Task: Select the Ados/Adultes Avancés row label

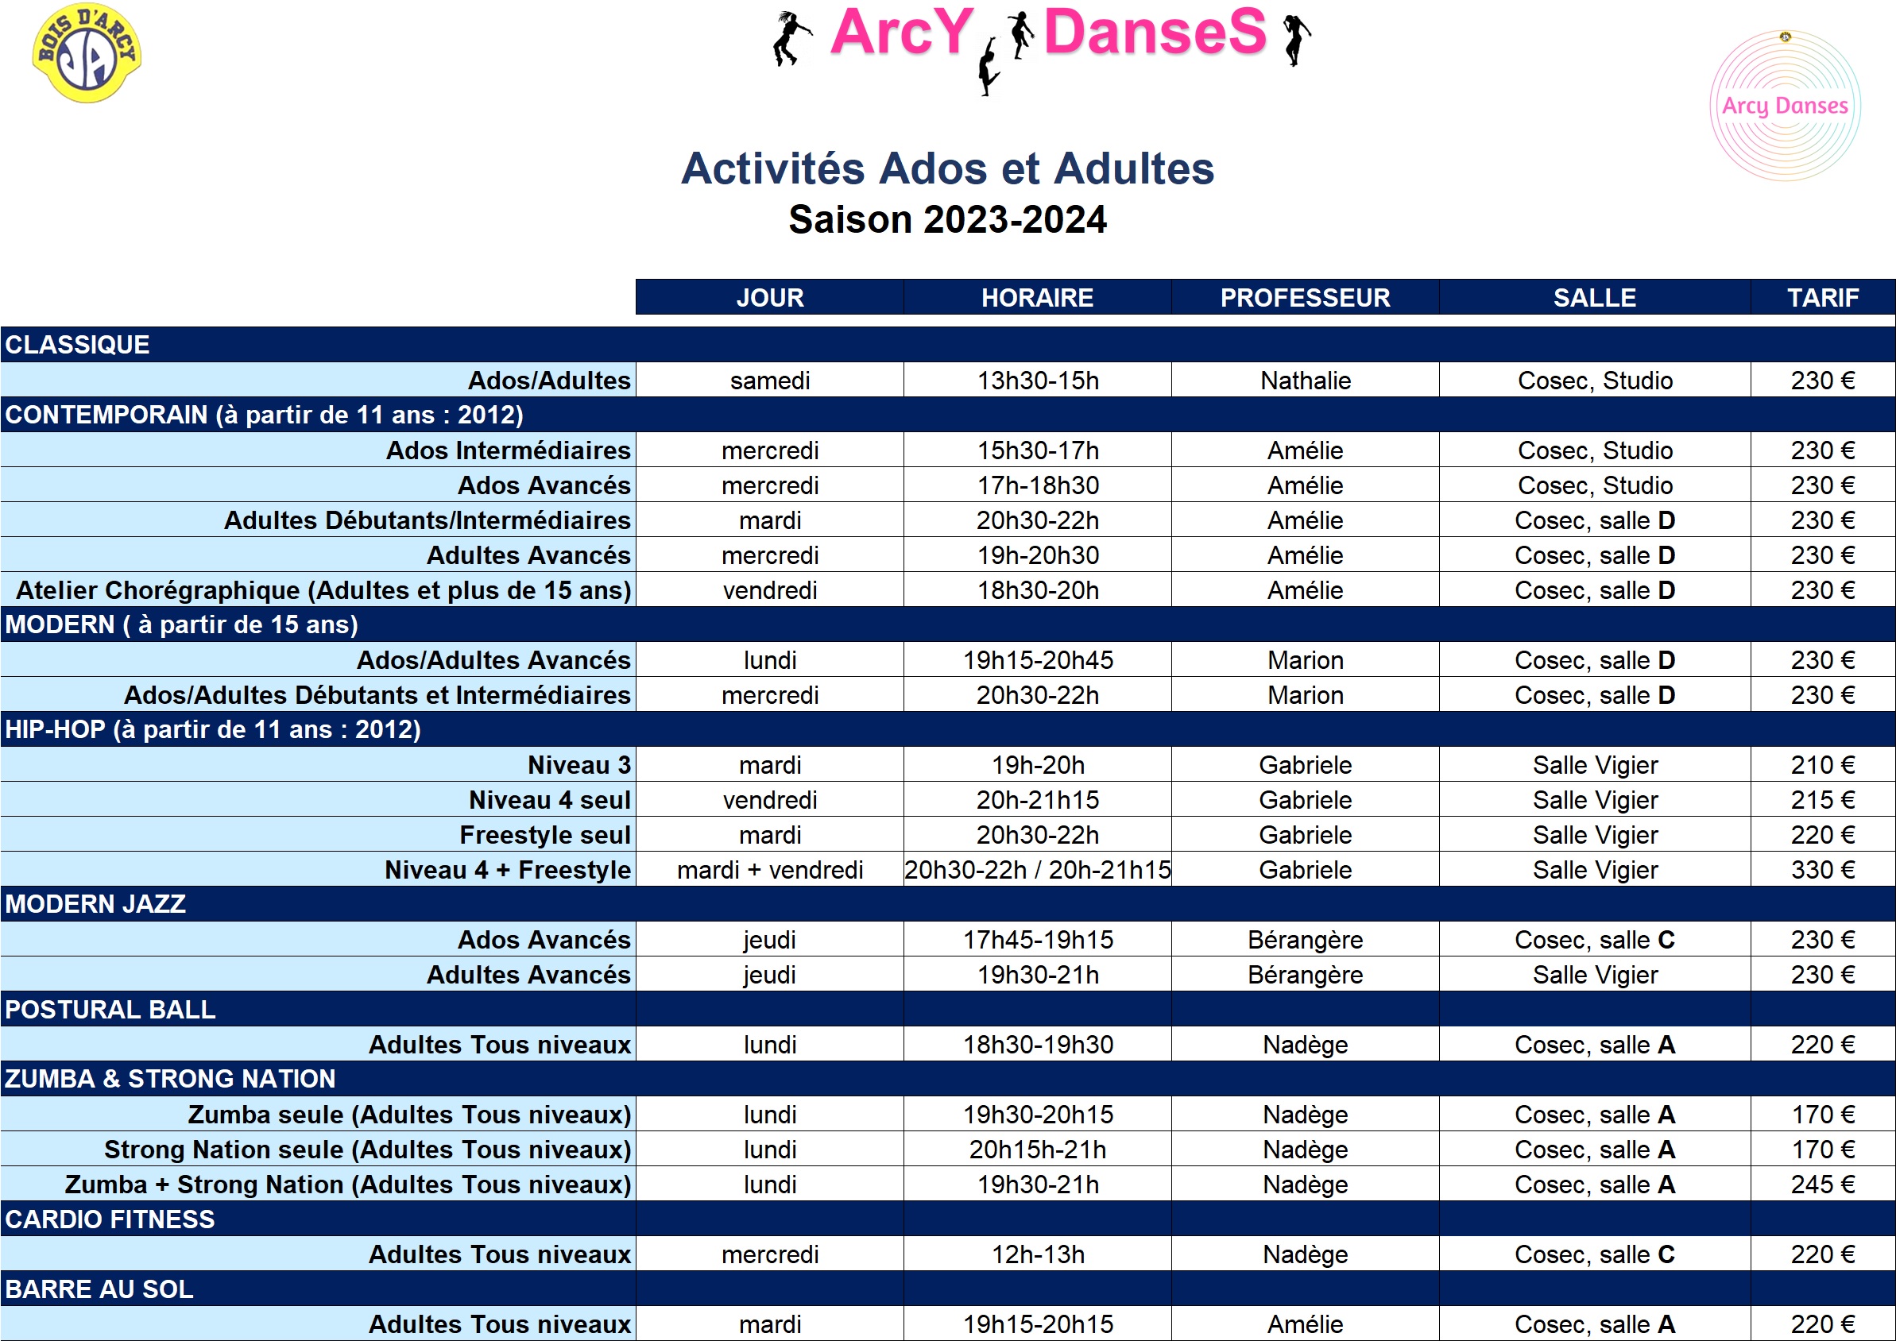Action: click(318, 659)
